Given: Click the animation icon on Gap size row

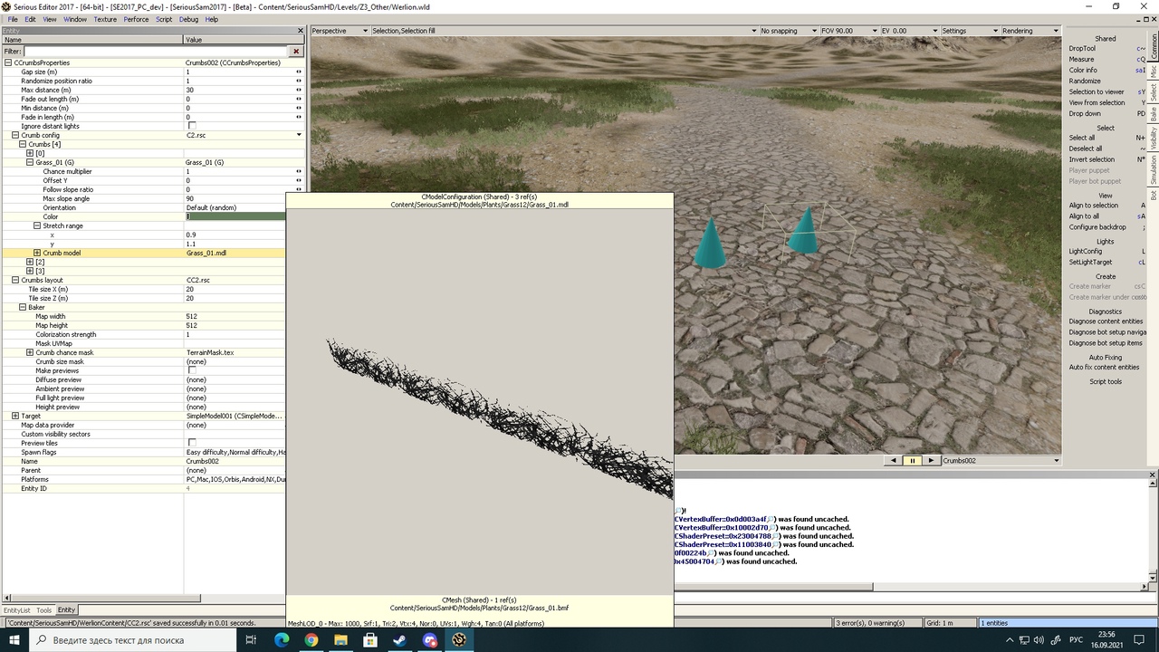Looking at the screenshot, I should click(x=299, y=72).
